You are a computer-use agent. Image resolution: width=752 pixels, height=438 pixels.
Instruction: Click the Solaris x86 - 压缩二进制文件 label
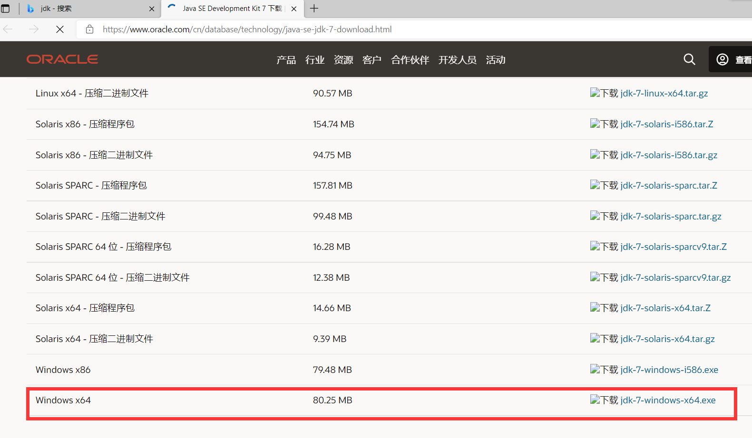click(x=94, y=155)
